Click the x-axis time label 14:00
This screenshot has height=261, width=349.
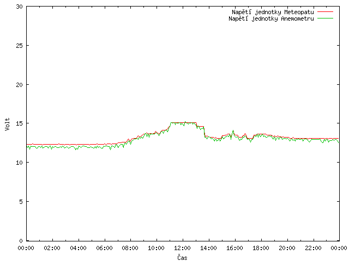(208, 248)
